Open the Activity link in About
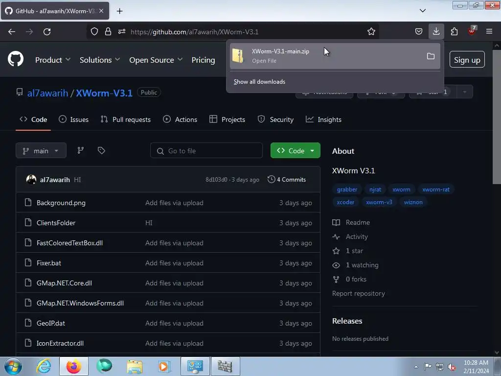Image resolution: width=501 pixels, height=376 pixels. [350, 236]
